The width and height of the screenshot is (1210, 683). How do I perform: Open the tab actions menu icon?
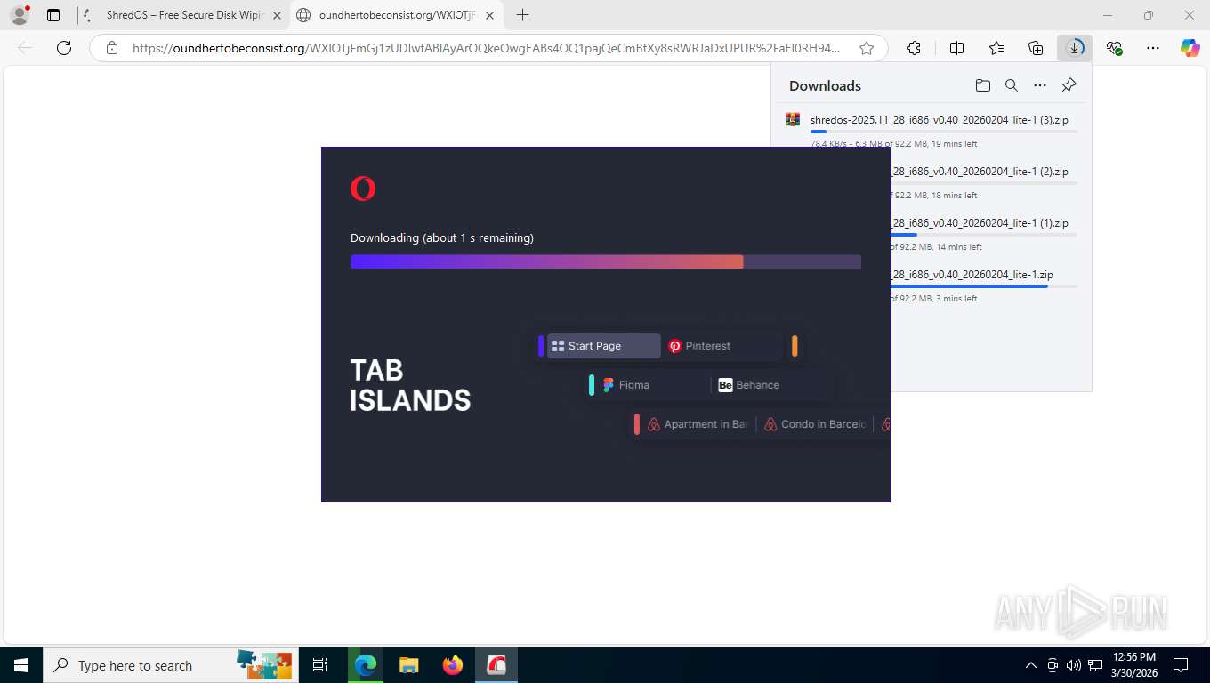pyautogui.click(x=53, y=15)
